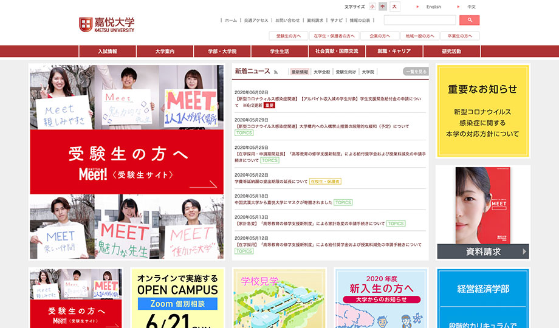Focus the site search input field

[x=420, y=20]
